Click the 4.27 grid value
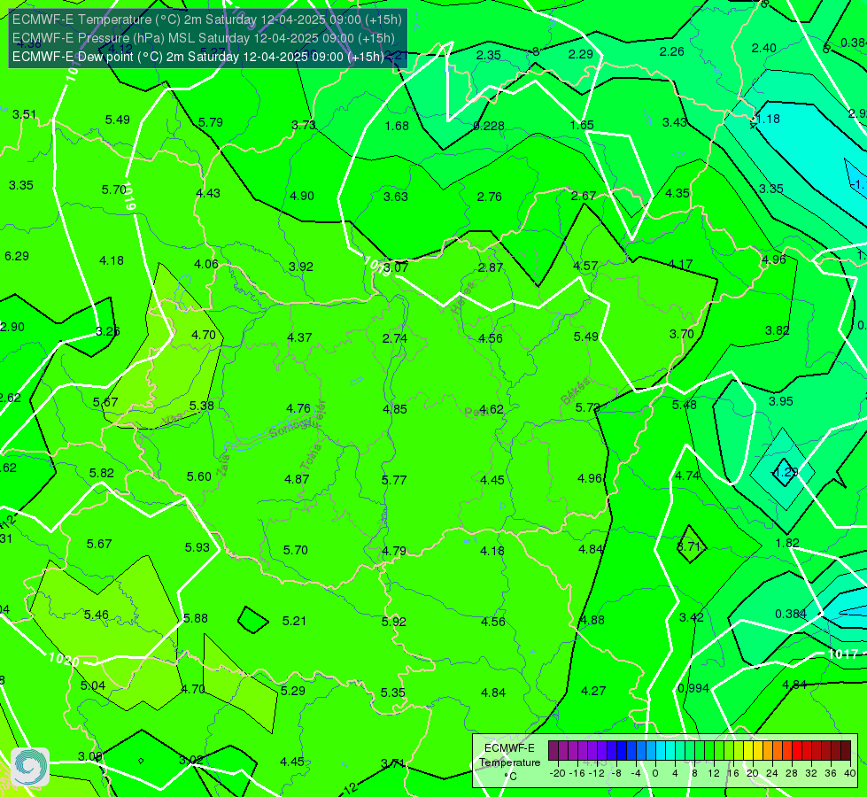 click(594, 691)
